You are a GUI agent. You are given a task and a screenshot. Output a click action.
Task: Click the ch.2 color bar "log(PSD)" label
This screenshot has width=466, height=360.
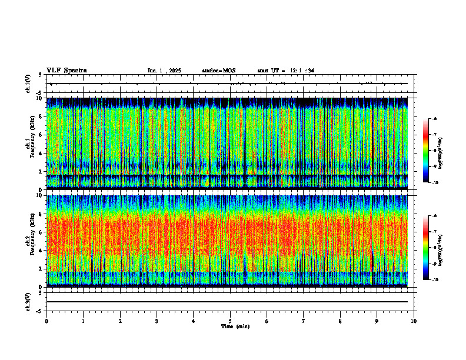[441, 251]
